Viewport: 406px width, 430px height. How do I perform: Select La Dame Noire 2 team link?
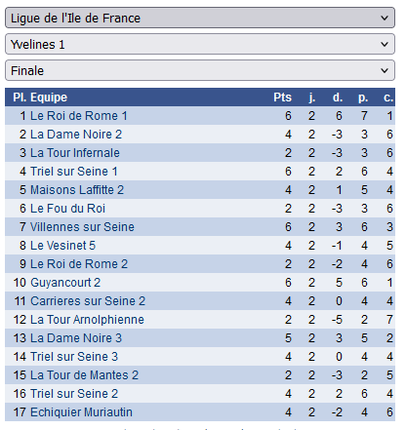[x=76, y=135]
